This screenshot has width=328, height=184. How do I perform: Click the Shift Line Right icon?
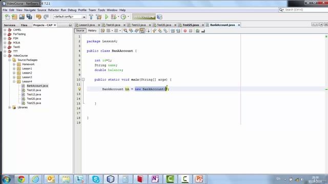[x=178, y=31]
